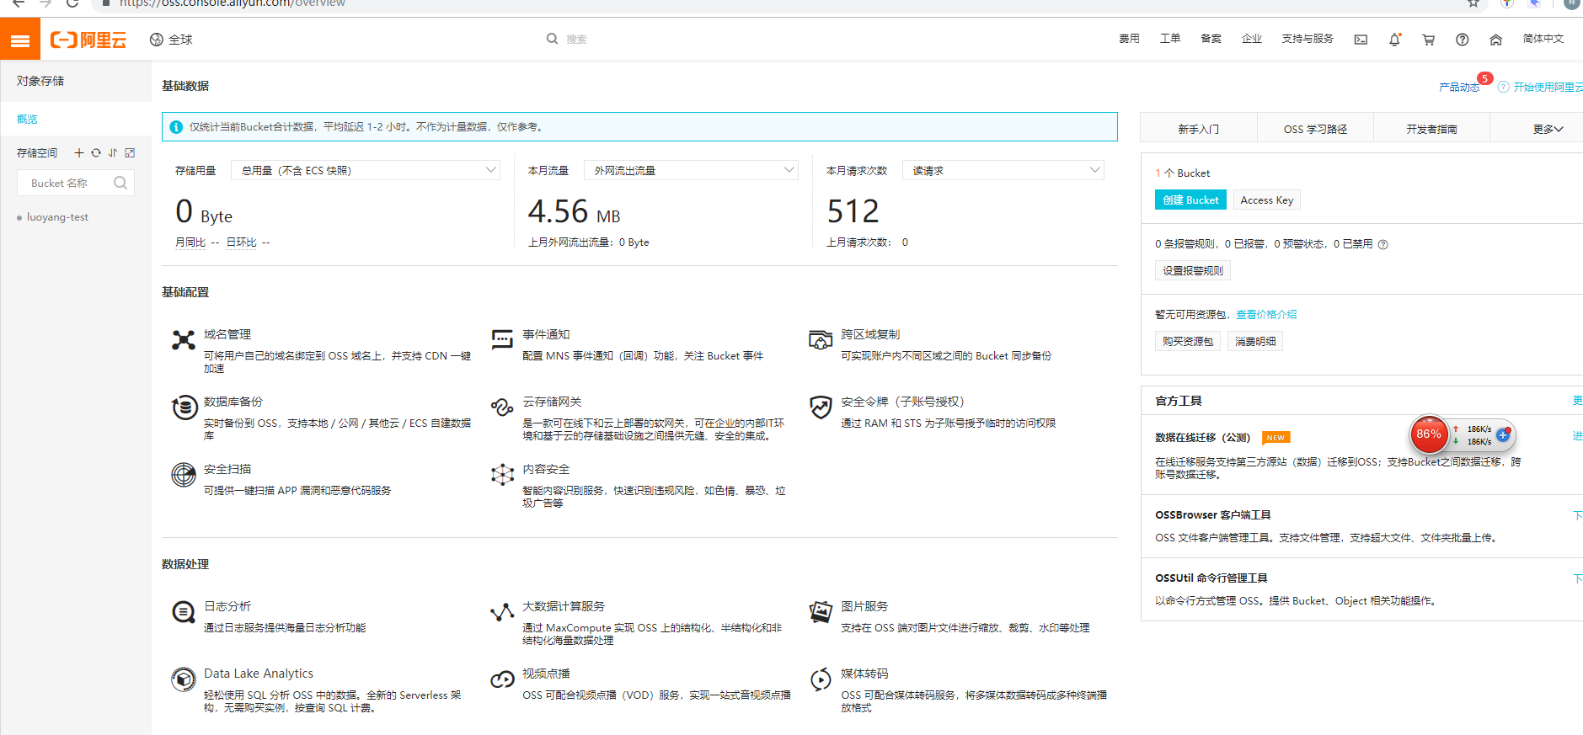Open the Cloud Shell terminal icon
The image size is (1583, 735).
pos(1361,40)
